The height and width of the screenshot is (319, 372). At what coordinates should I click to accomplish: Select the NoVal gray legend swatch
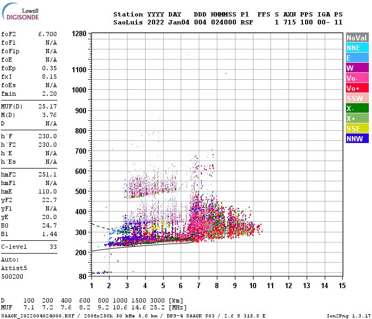point(357,38)
